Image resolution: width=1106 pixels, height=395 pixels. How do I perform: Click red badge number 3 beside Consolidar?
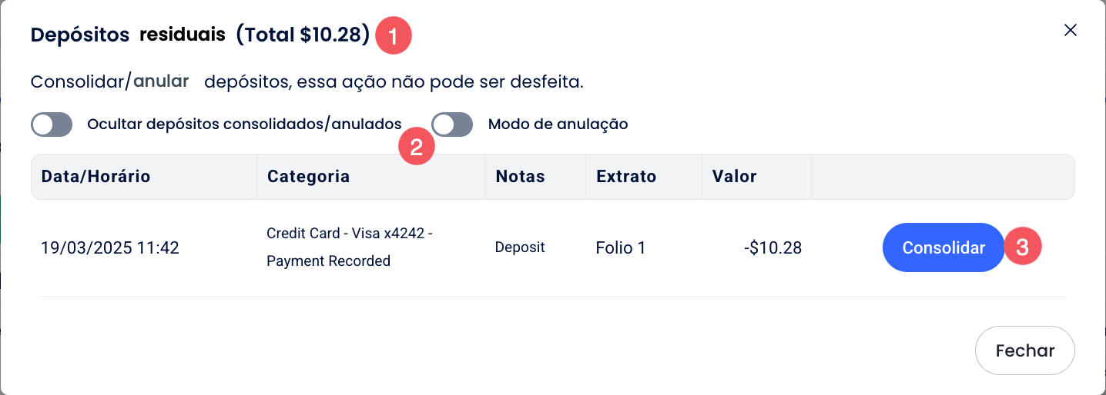point(1023,247)
